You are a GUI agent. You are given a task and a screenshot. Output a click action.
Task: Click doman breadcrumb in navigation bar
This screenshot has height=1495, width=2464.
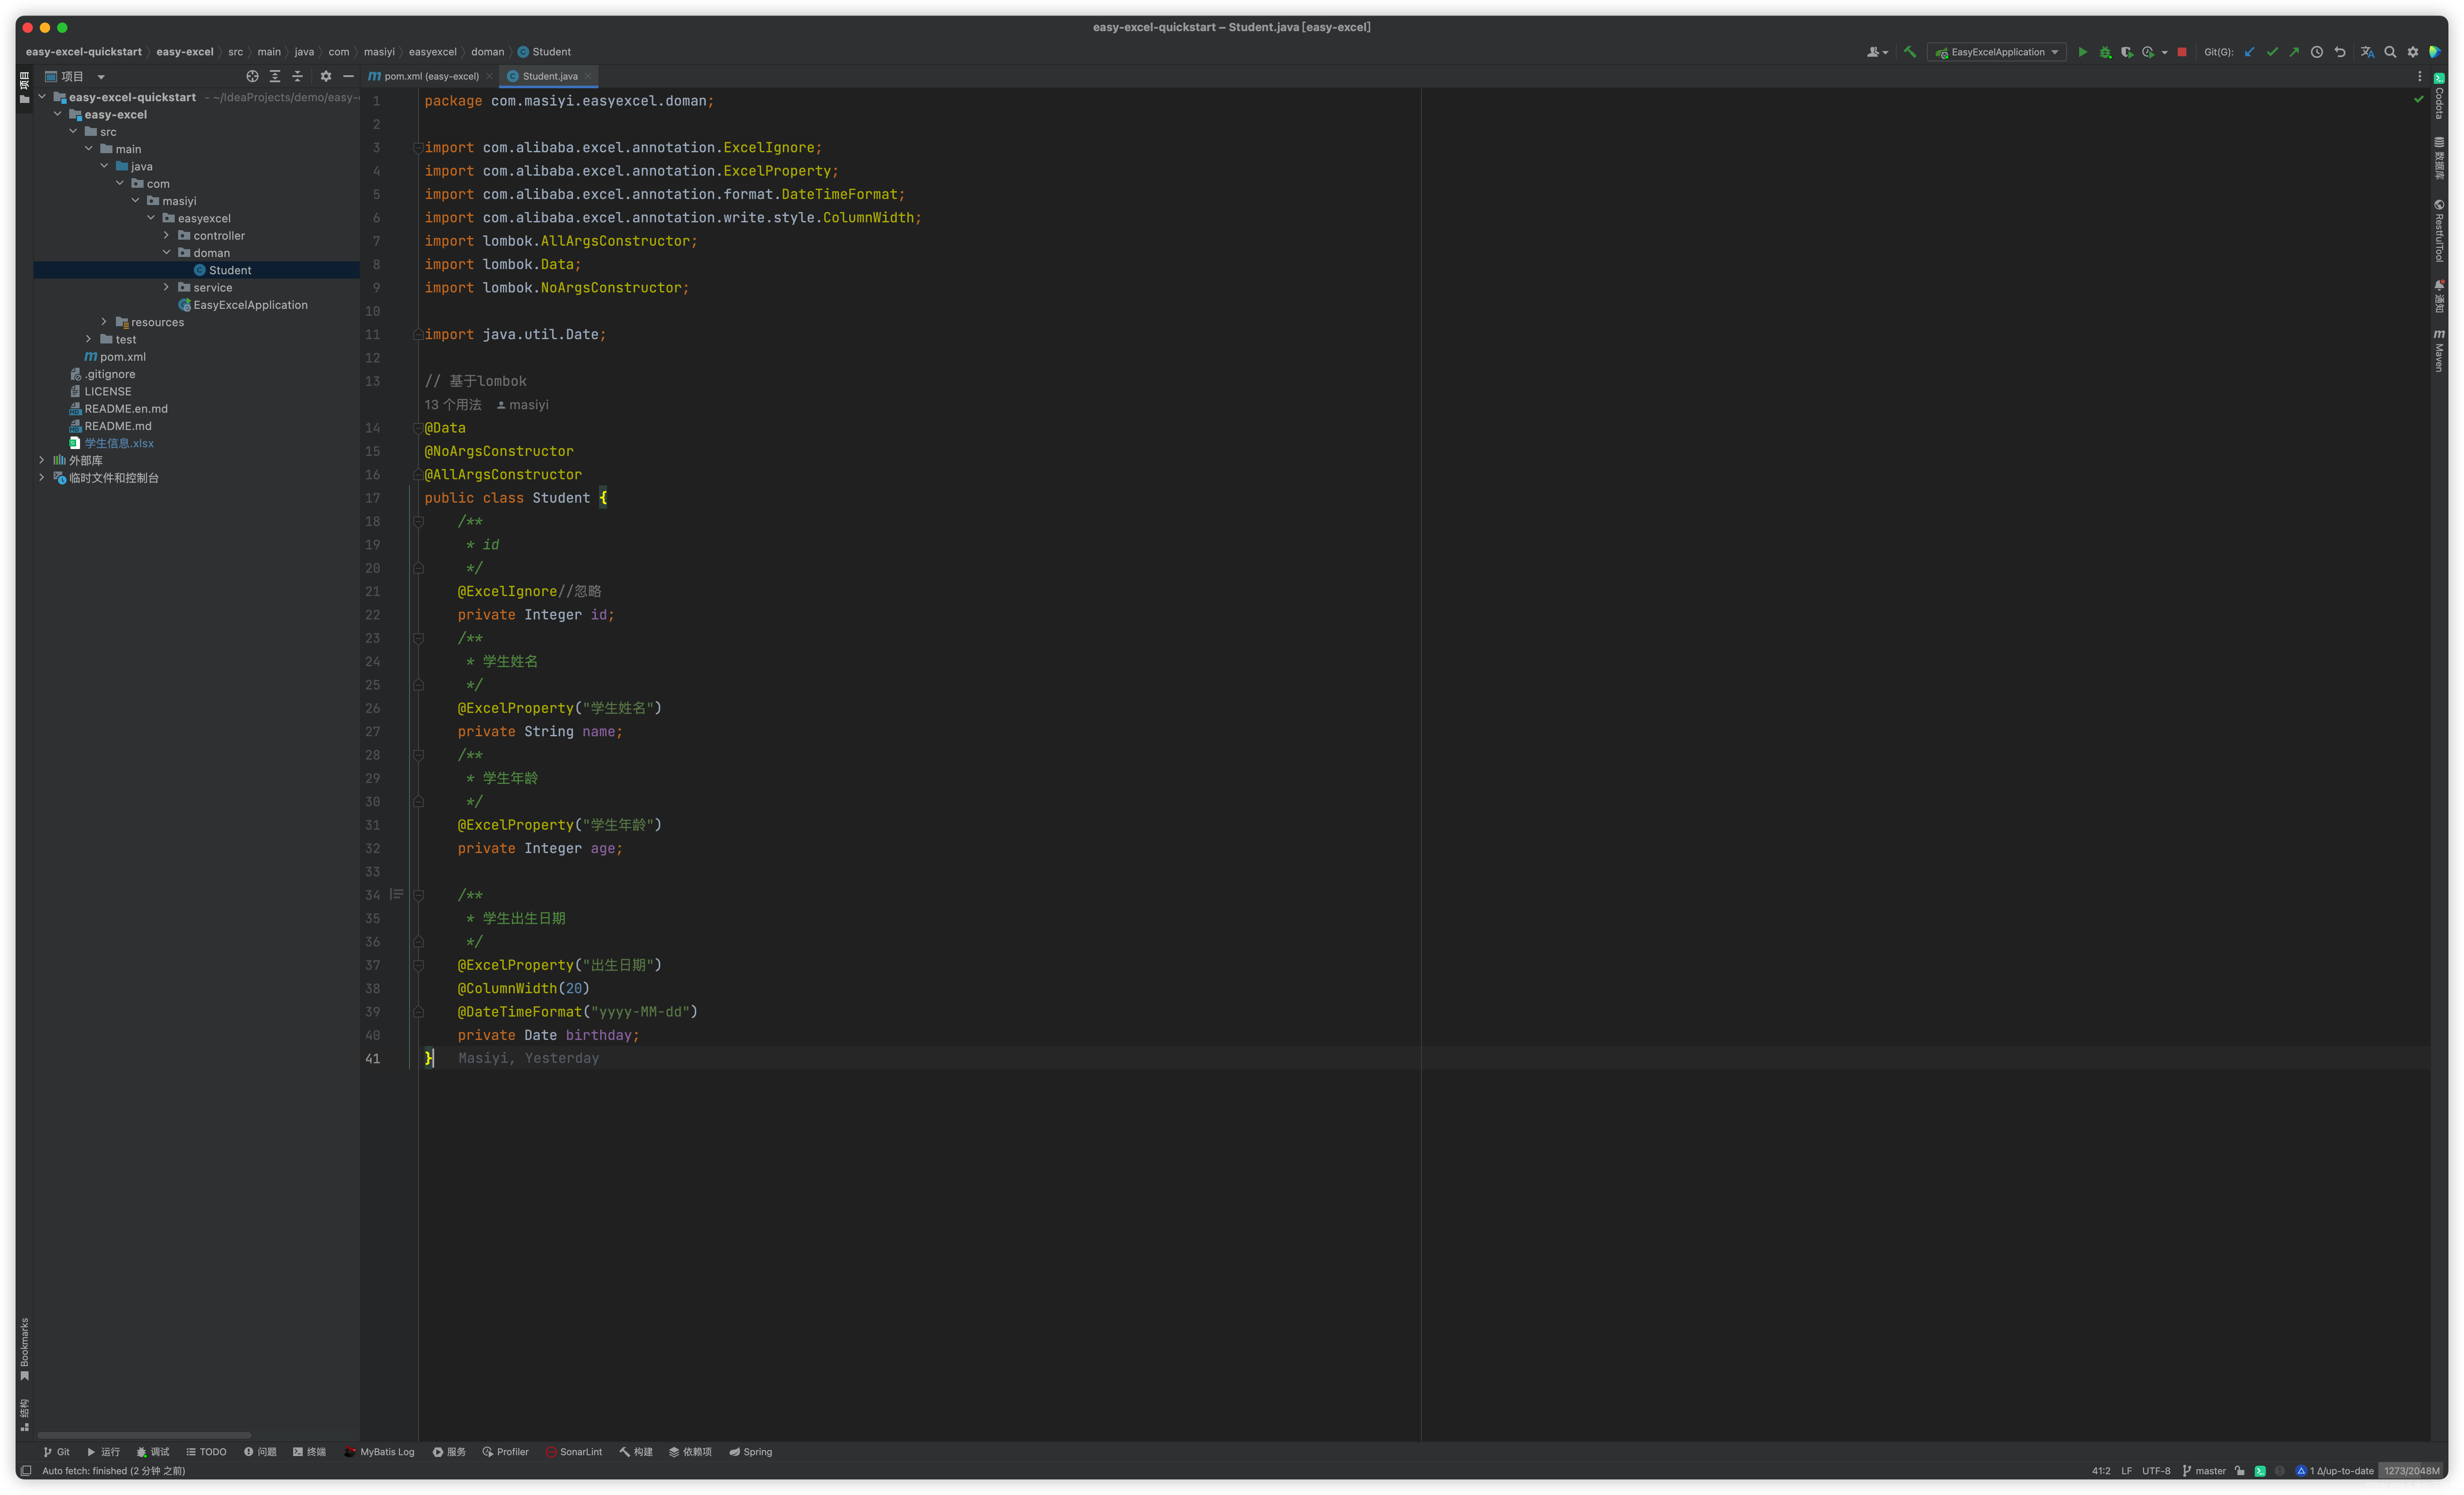click(487, 52)
